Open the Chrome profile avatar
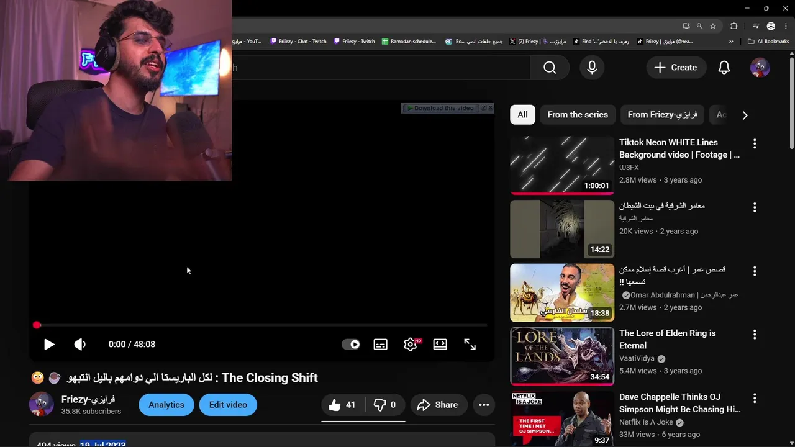The height and width of the screenshot is (447, 795). 771,26
